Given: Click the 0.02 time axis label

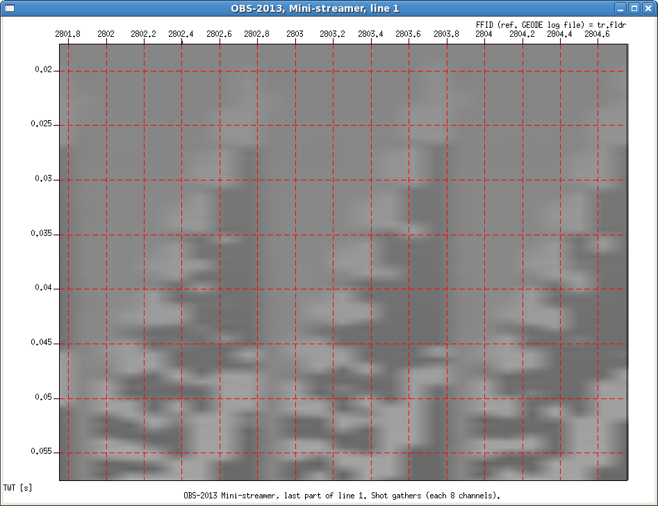Looking at the screenshot, I should point(43,70).
